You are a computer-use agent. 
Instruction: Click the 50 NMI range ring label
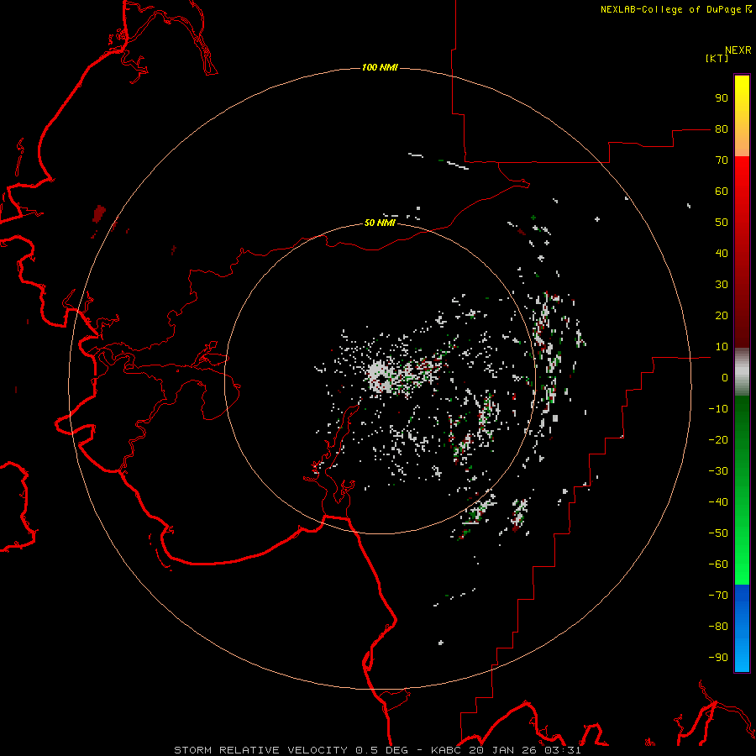pyautogui.click(x=380, y=223)
